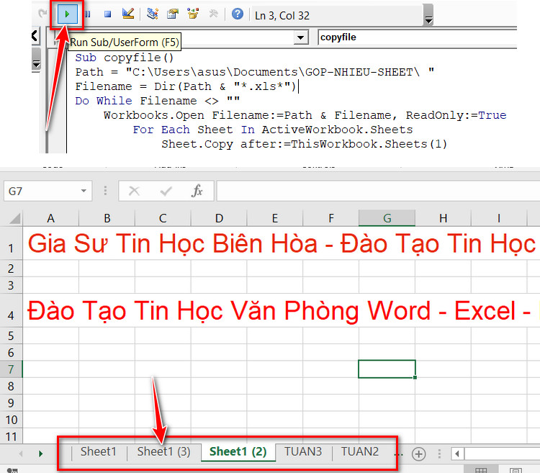540x473 pixels.
Task: Click the selected cell G7
Action: (x=387, y=369)
